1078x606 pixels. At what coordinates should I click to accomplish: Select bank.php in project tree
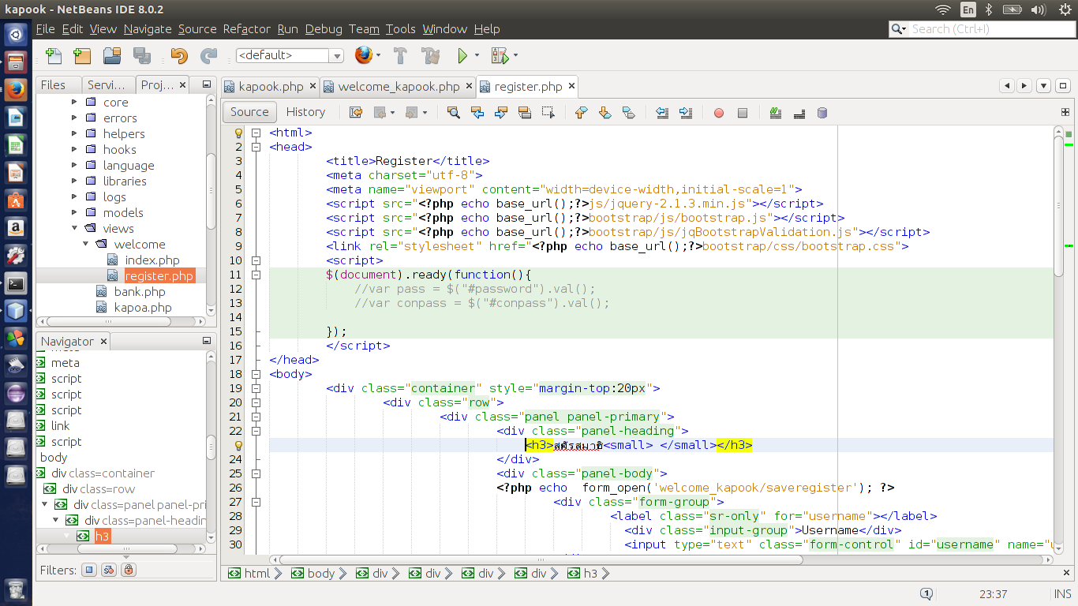140,292
